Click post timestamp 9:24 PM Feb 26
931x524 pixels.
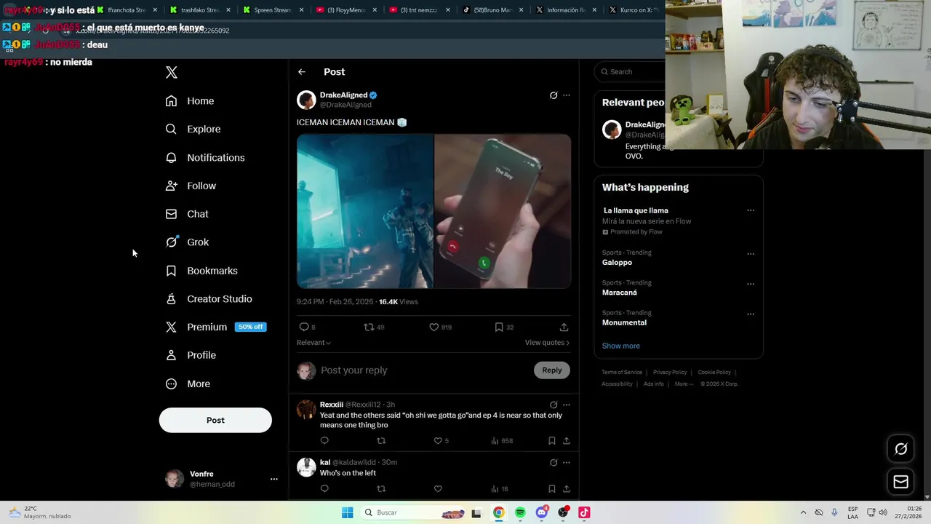[335, 302]
